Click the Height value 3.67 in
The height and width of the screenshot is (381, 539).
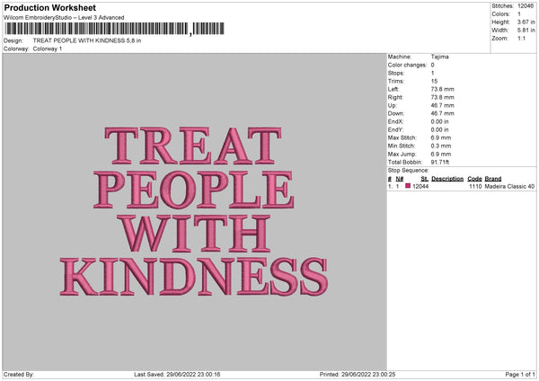pos(526,22)
